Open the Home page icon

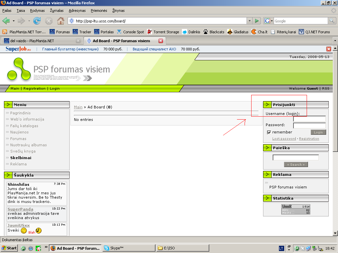point(61,21)
